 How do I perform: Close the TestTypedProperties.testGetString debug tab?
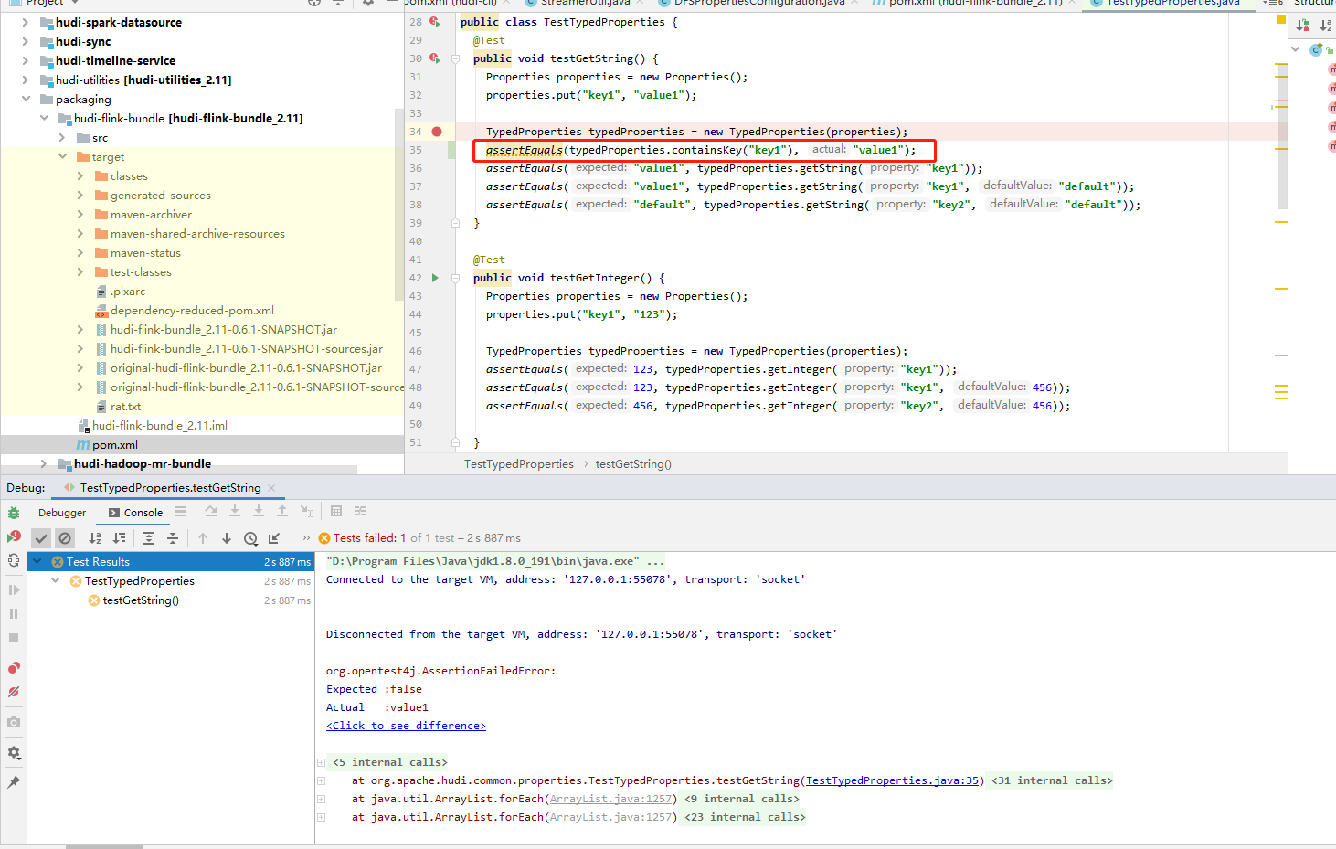[x=271, y=488]
